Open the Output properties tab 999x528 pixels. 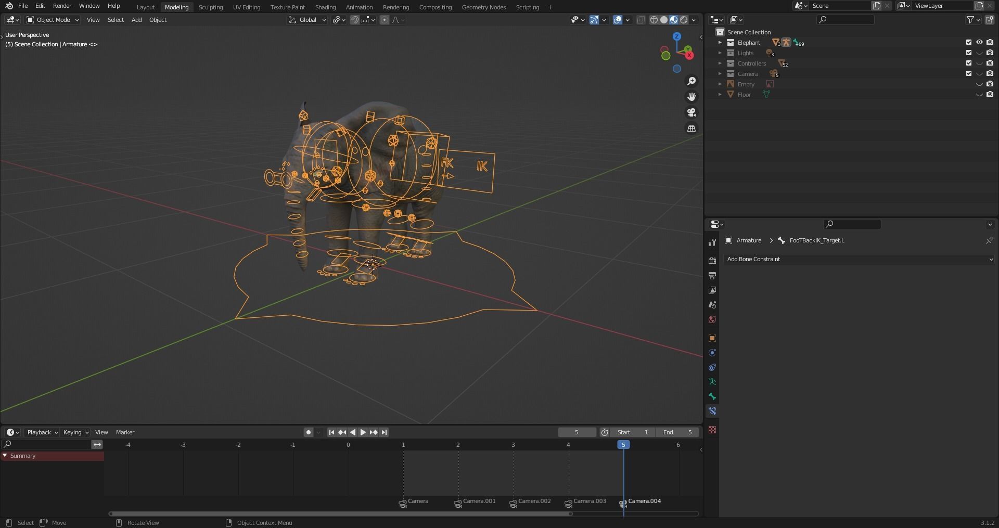(712, 275)
